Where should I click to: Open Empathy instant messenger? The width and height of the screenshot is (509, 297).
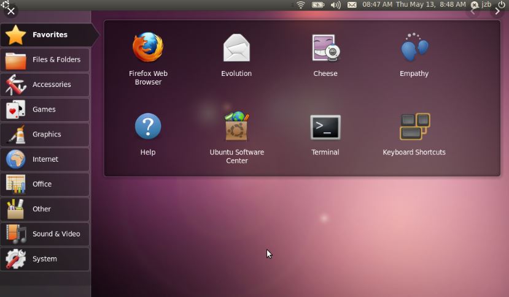(x=414, y=48)
